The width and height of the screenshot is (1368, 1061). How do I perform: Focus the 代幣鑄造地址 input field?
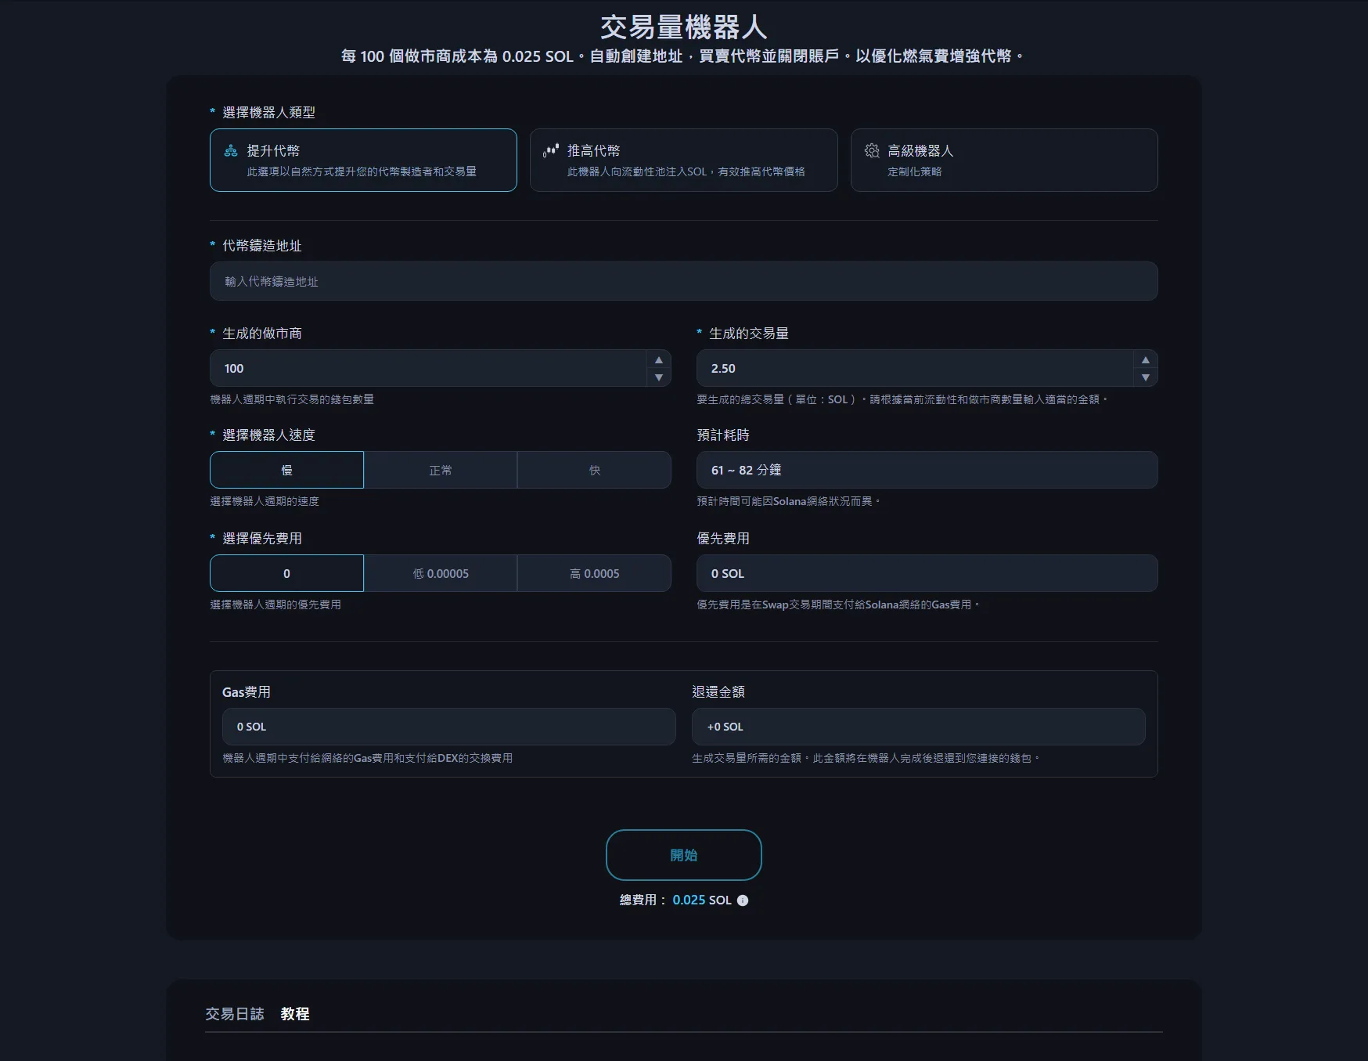[683, 281]
